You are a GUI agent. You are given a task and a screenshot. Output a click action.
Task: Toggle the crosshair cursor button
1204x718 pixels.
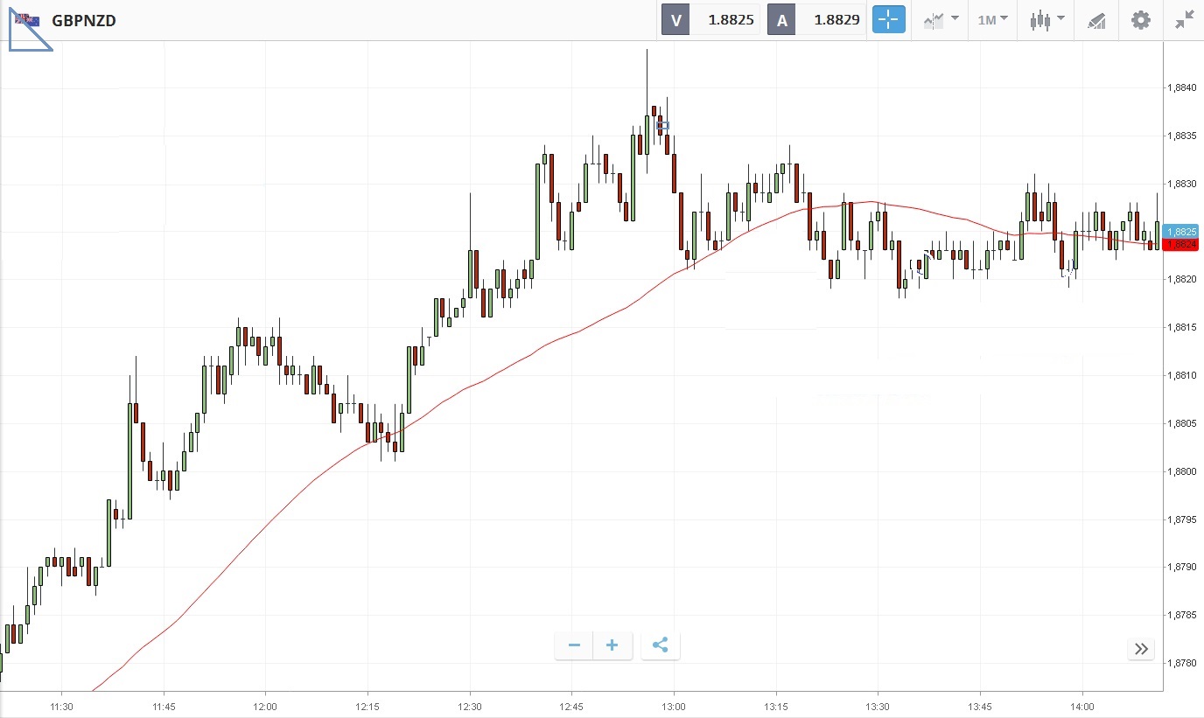point(888,19)
